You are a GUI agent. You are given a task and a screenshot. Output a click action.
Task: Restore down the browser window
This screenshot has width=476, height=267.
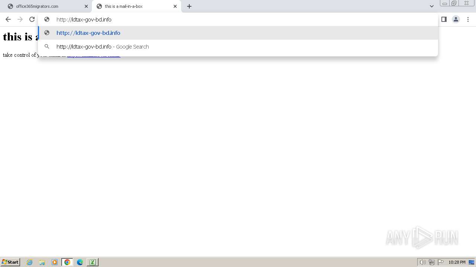(454, 3)
